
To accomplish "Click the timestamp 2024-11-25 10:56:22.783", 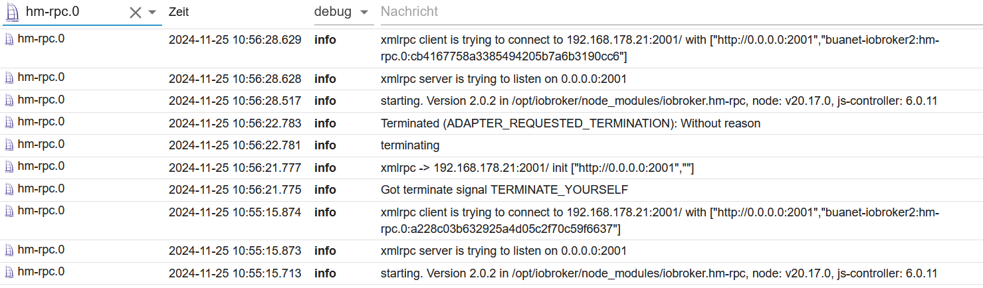I will point(235,123).
